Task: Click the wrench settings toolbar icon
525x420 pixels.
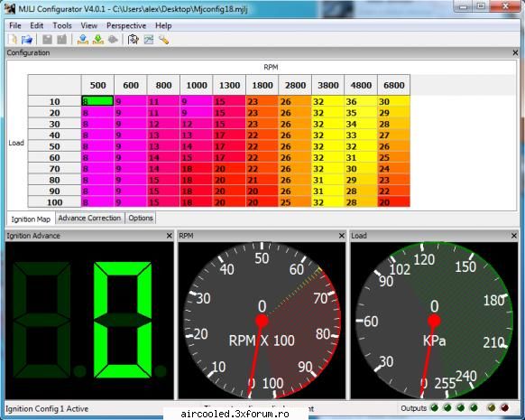Action: [164, 40]
